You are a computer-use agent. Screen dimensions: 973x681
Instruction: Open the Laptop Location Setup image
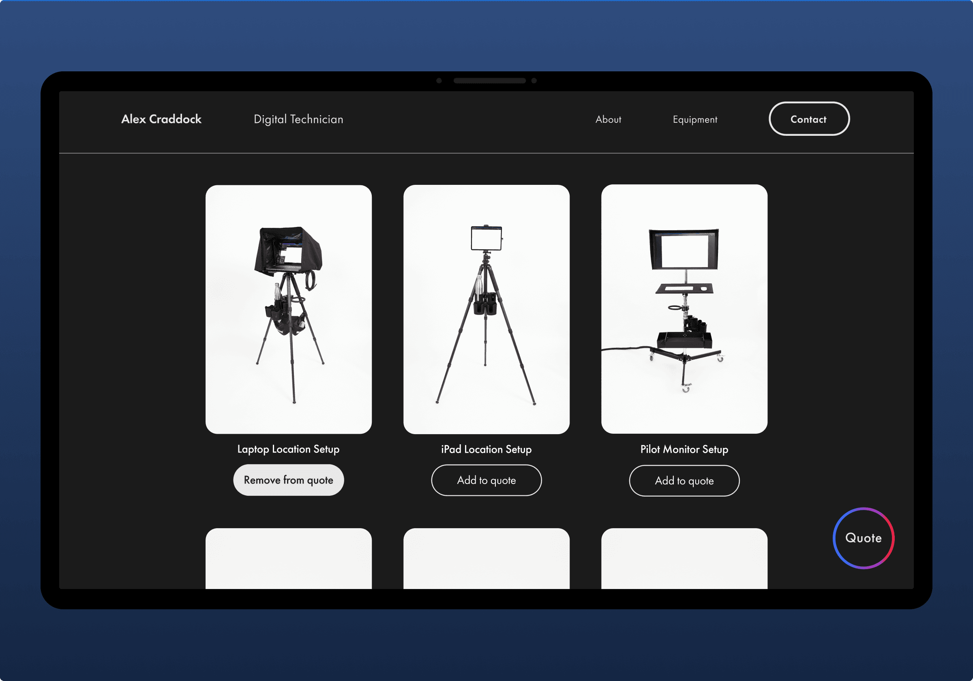coord(288,309)
